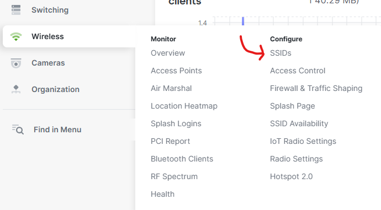Click the Switching server stack icon

16,10
